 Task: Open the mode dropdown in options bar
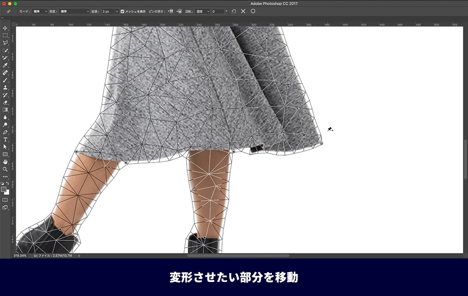tap(40, 11)
